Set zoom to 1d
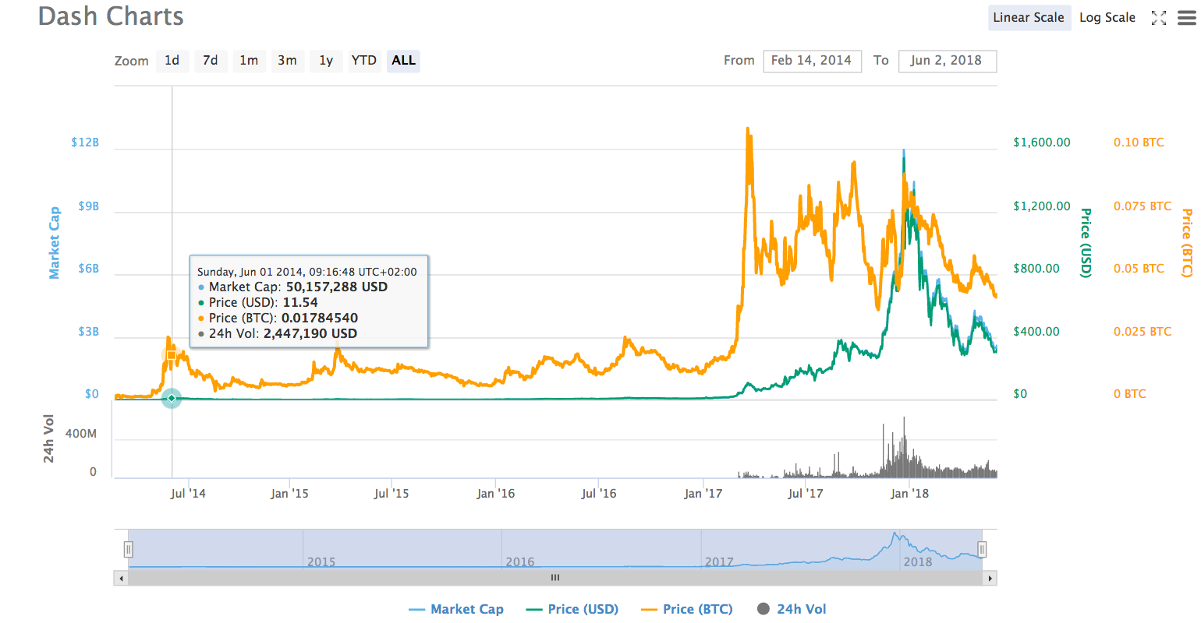Viewport: 1201px width, 623px height. [172, 61]
